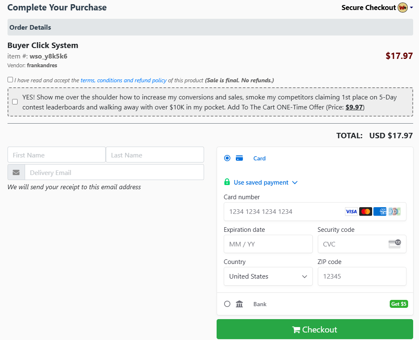Accept the terms and refund policy checkbox

pos(10,79)
